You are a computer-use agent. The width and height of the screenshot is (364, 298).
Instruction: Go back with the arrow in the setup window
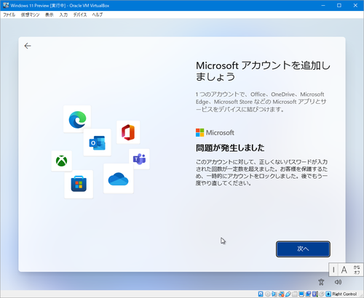pyautogui.click(x=28, y=46)
